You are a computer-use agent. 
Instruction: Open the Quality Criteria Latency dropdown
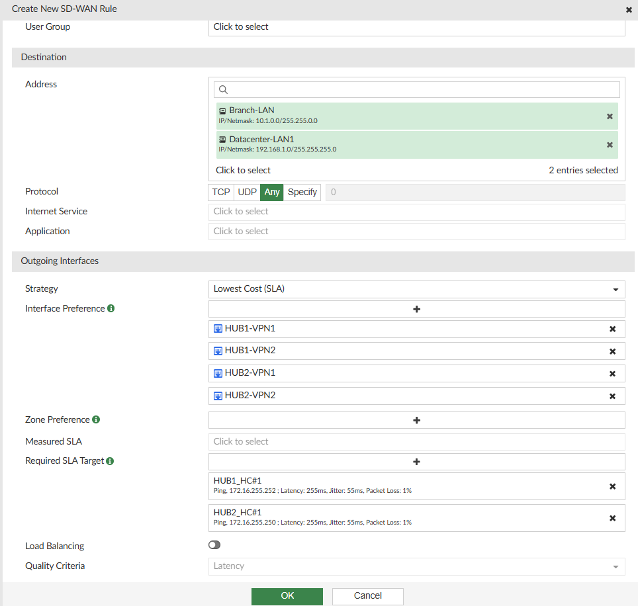[x=417, y=566]
